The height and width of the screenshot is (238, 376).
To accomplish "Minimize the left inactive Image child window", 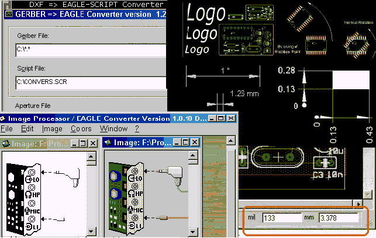I will [75, 143].
